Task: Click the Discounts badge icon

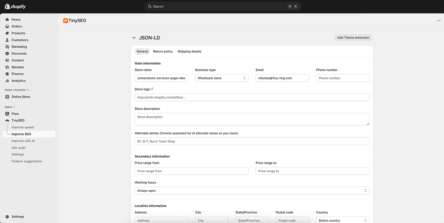Action: (x=7, y=54)
